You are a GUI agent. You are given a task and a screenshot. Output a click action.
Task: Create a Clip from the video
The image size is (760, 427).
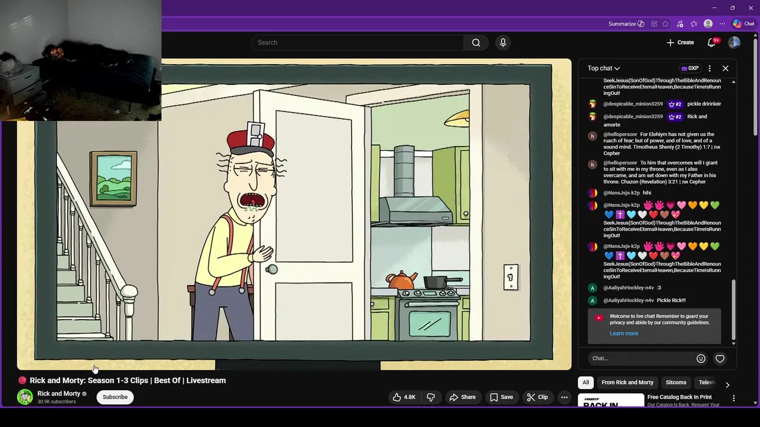[x=537, y=397]
